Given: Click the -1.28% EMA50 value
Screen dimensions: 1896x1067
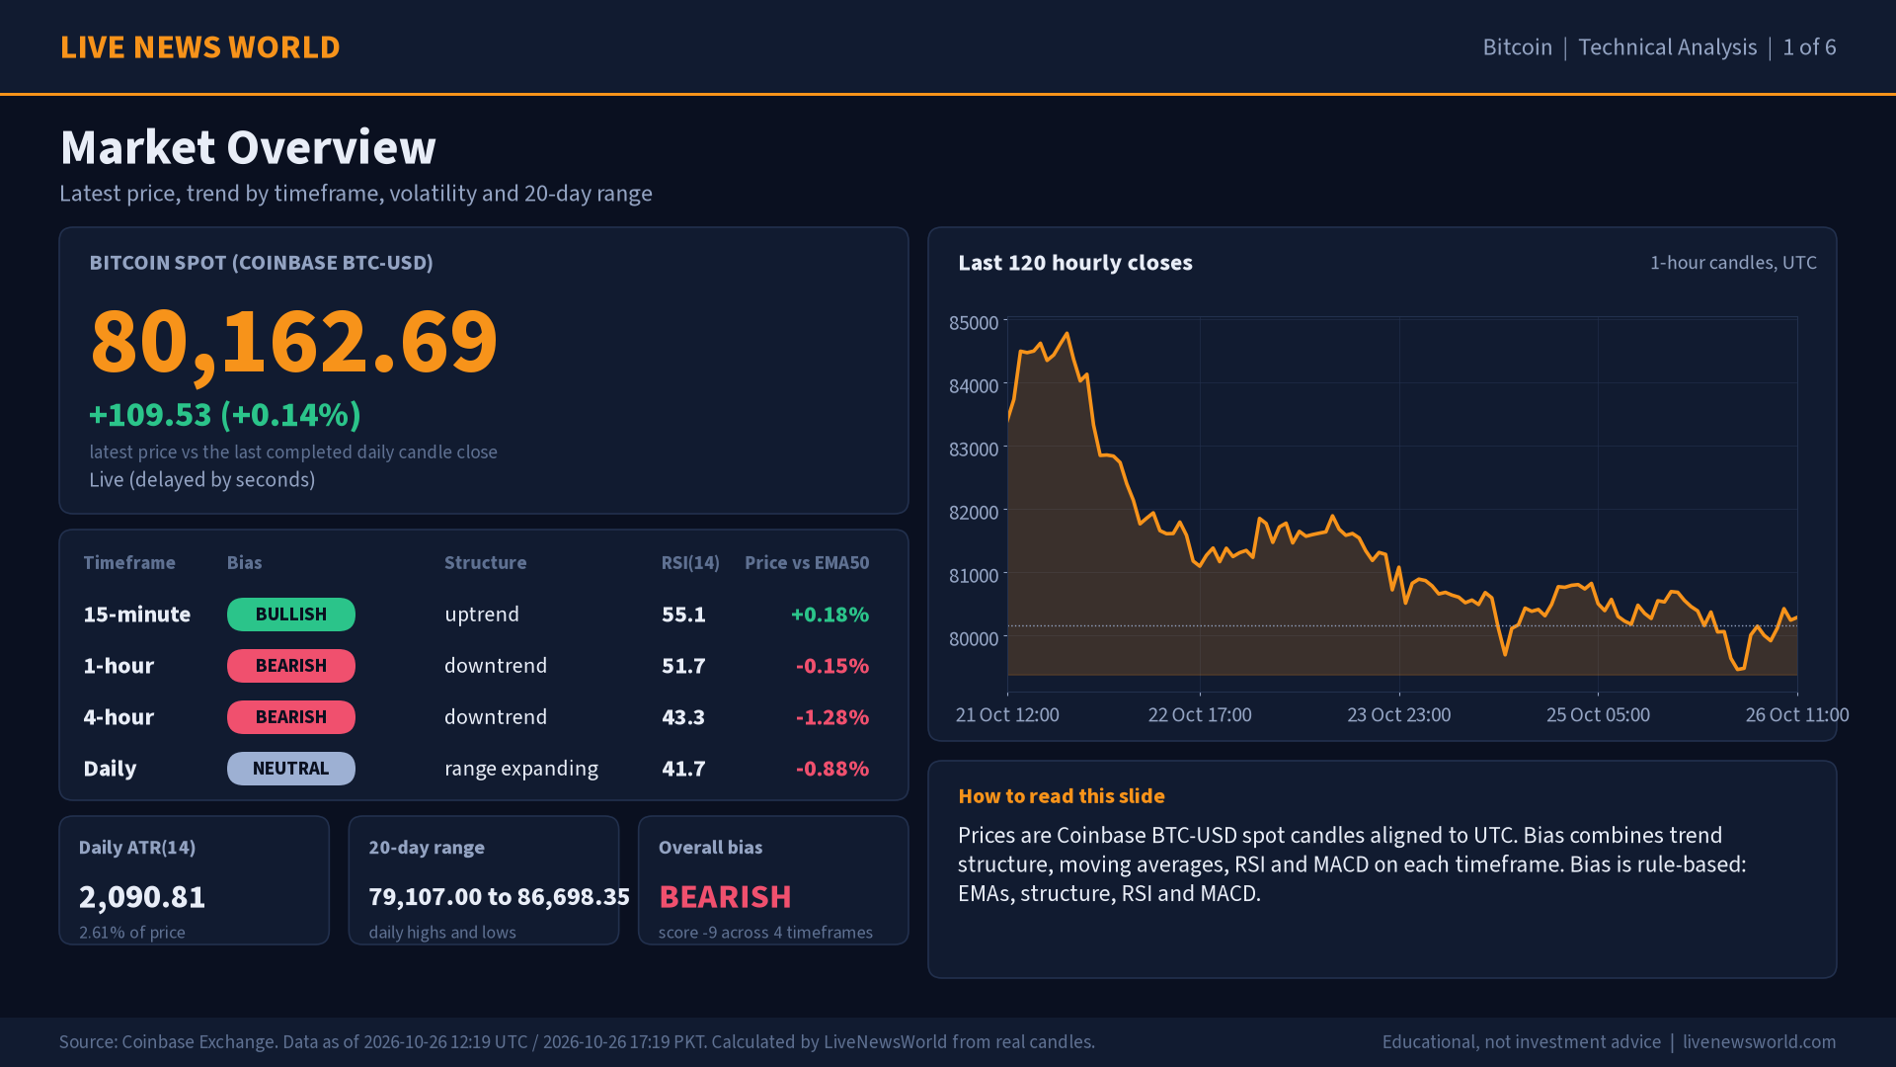Looking at the screenshot, I should (832, 717).
